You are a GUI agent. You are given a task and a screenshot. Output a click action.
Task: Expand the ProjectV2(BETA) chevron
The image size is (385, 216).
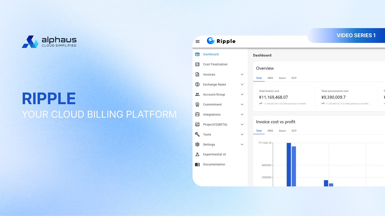[x=242, y=124]
